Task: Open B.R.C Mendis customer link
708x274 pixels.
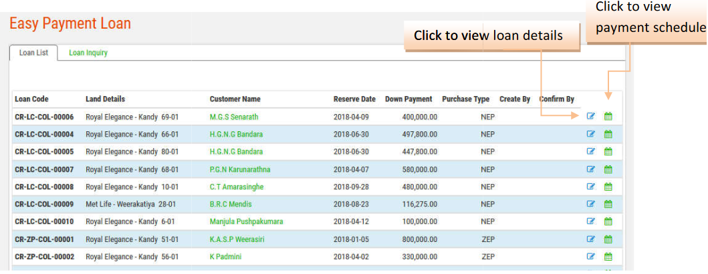Action: (x=231, y=204)
